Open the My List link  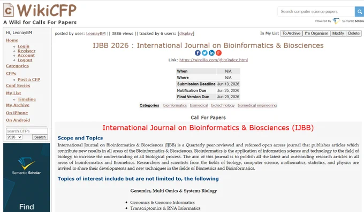click(x=13, y=93)
